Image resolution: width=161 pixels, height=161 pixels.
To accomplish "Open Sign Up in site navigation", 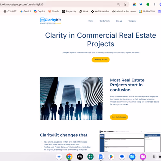I will [x=119, y=21].
